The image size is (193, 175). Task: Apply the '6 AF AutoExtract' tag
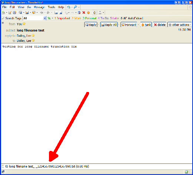(132, 18)
